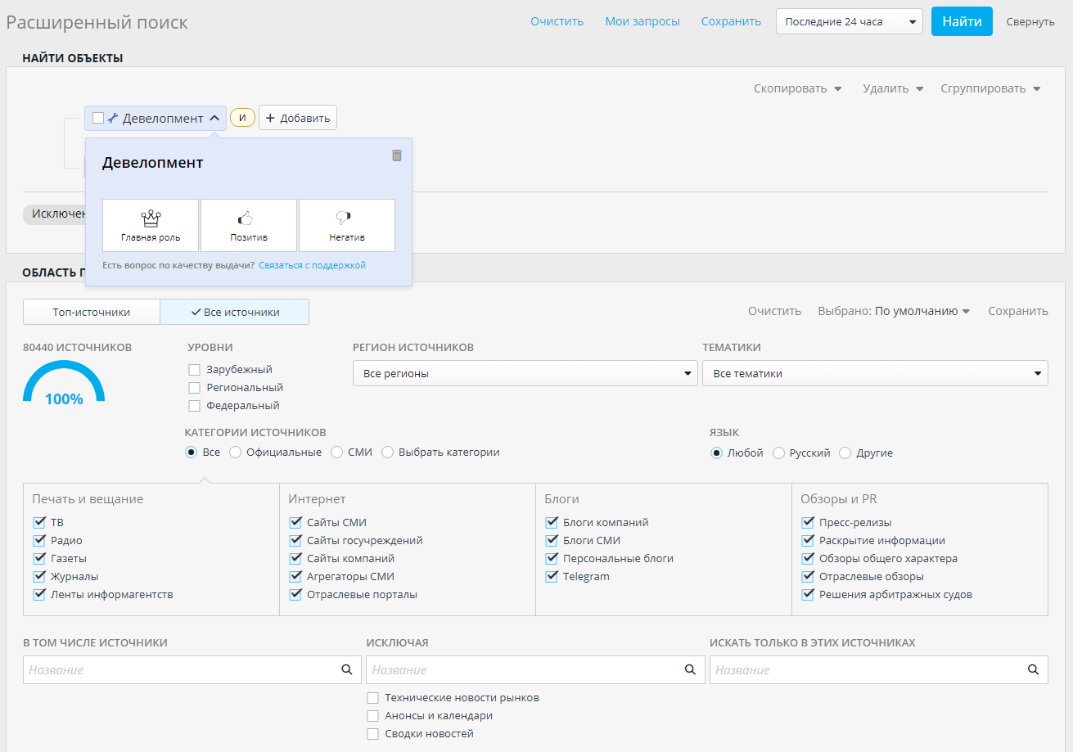Open the Все тематики dropdown
This screenshot has width=1073, height=752.
pyautogui.click(x=874, y=373)
